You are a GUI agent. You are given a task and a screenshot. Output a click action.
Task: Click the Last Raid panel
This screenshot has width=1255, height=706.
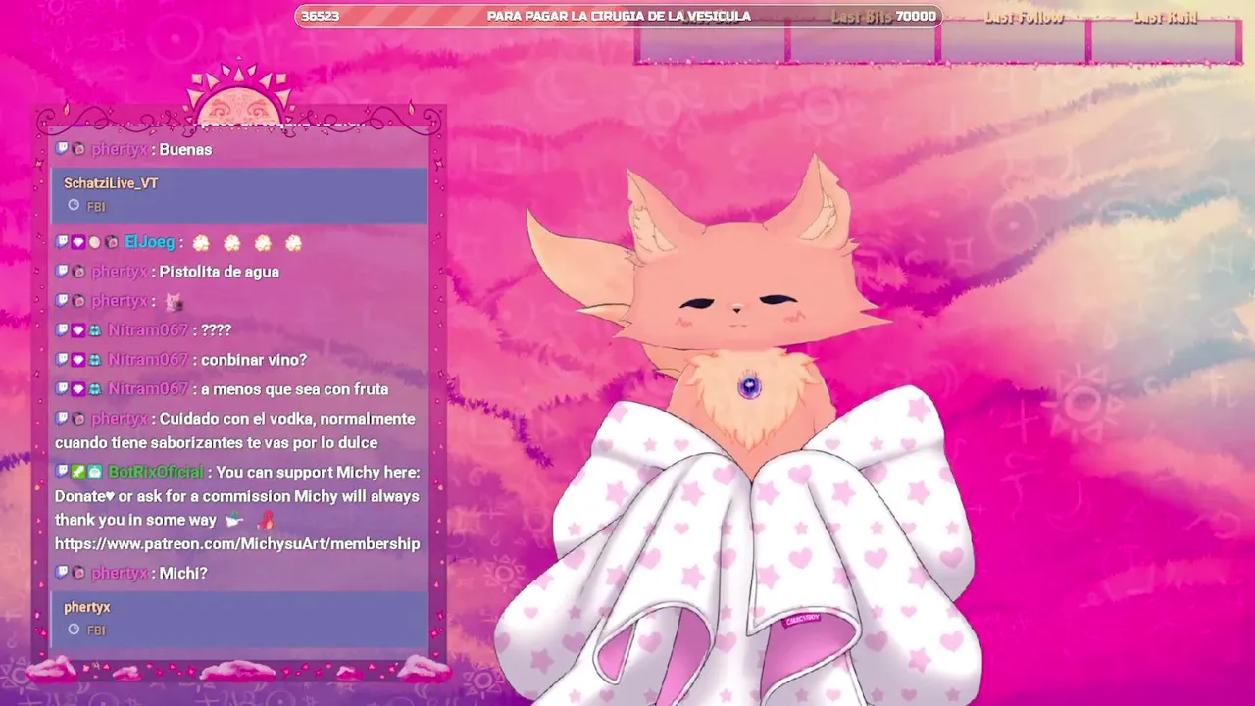click(x=1165, y=41)
